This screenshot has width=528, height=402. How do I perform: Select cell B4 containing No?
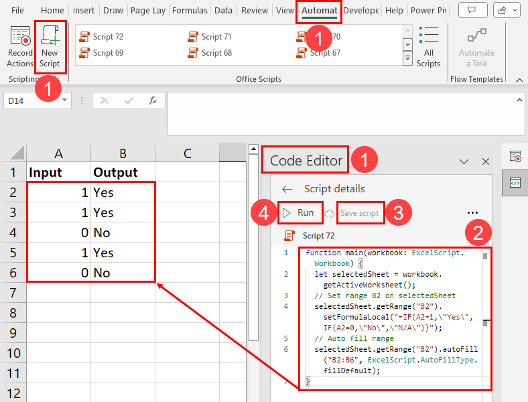(x=123, y=232)
